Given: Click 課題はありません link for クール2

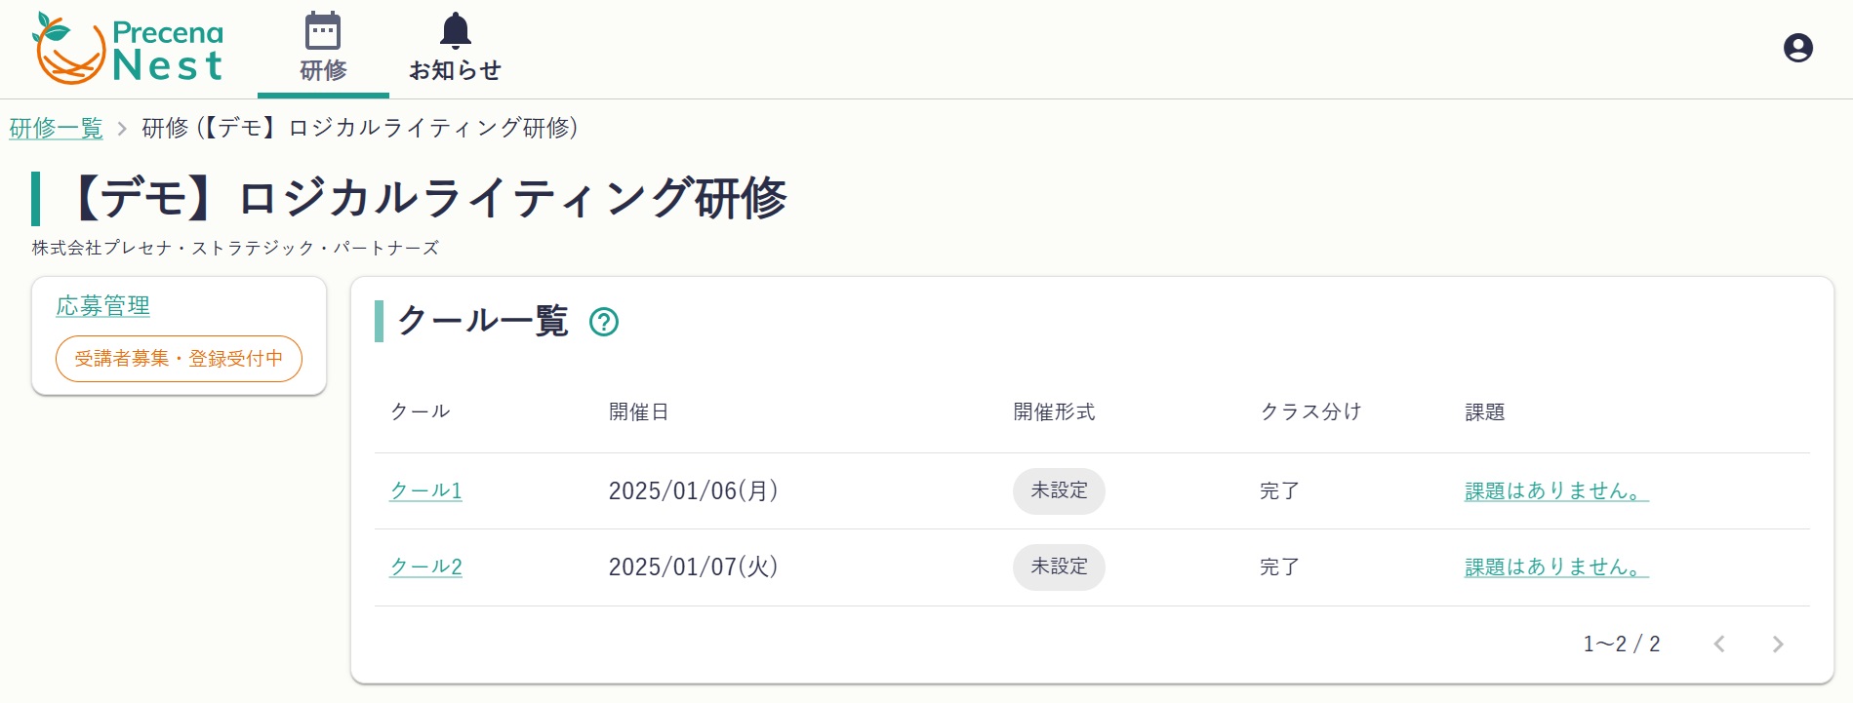Looking at the screenshot, I should (x=1556, y=566).
